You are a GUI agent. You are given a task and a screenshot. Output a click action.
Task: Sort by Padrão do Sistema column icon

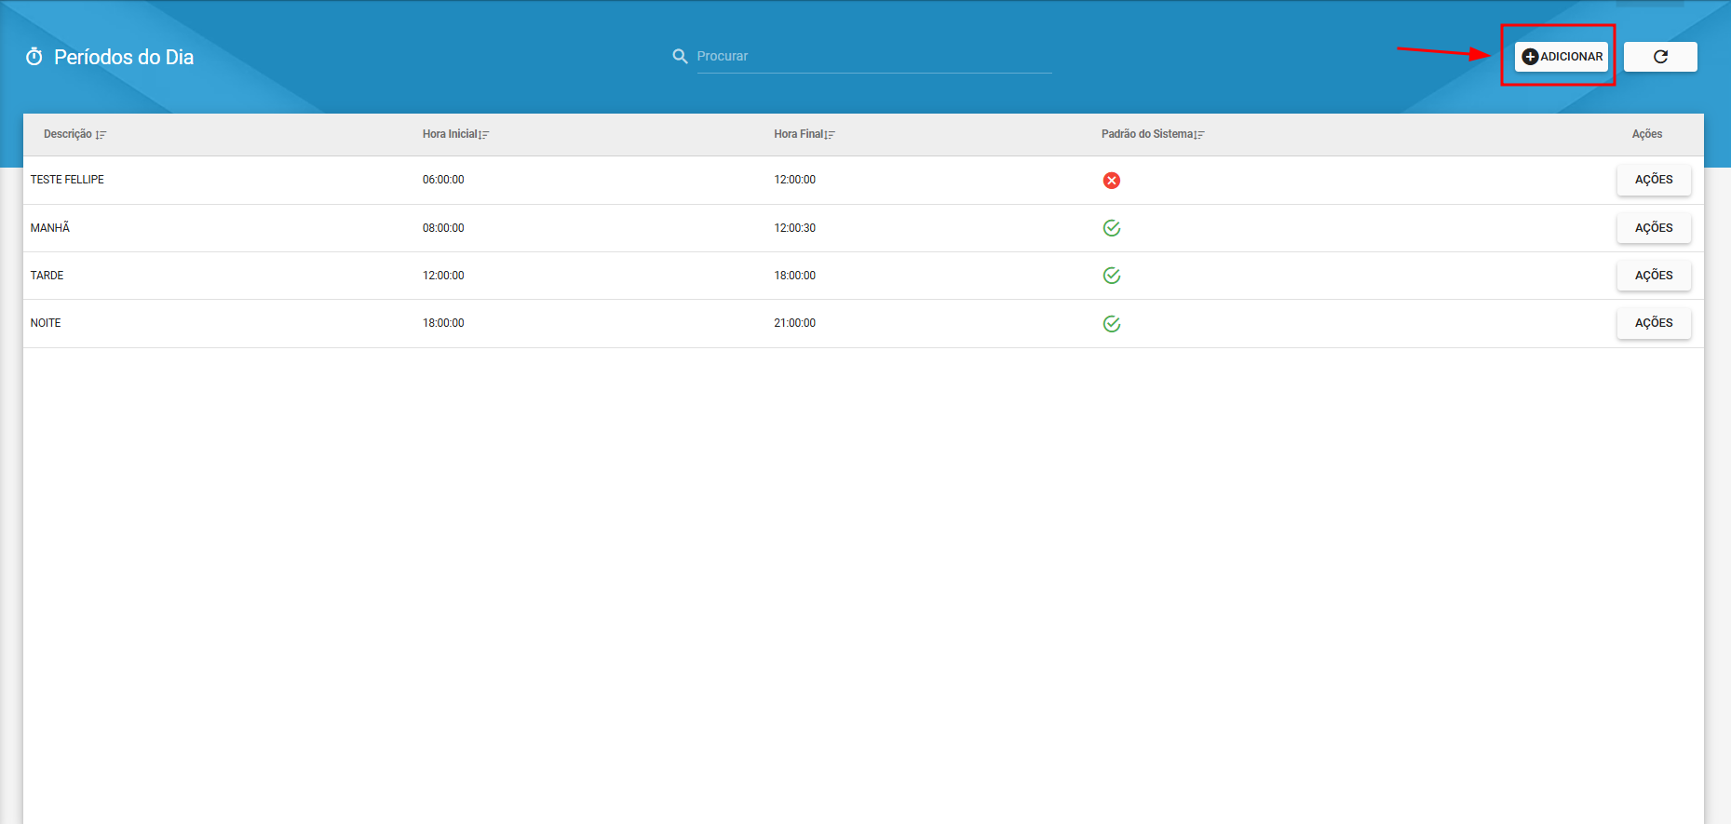click(1199, 135)
